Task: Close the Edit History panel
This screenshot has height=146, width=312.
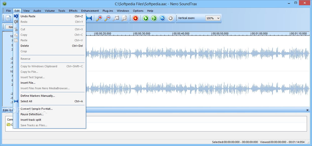Action: pos(307,110)
